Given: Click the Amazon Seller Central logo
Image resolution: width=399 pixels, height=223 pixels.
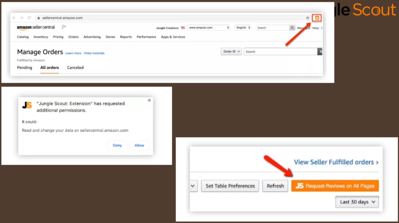Looking at the screenshot, I should click(36, 27).
